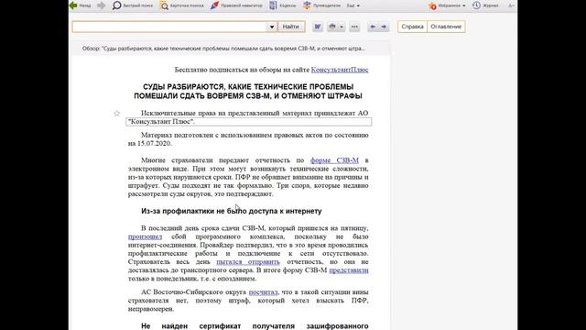Expand the search field history dropdown
The image size is (586, 330).
pos(272,27)
